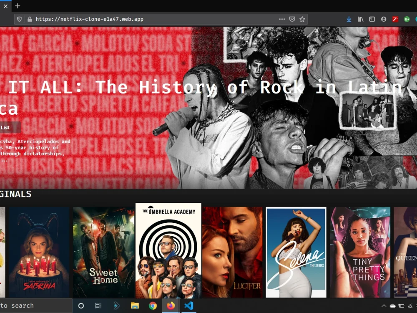417x313 pixels.
Task: Open a new browser tab
Action: (x=18, y=6)
